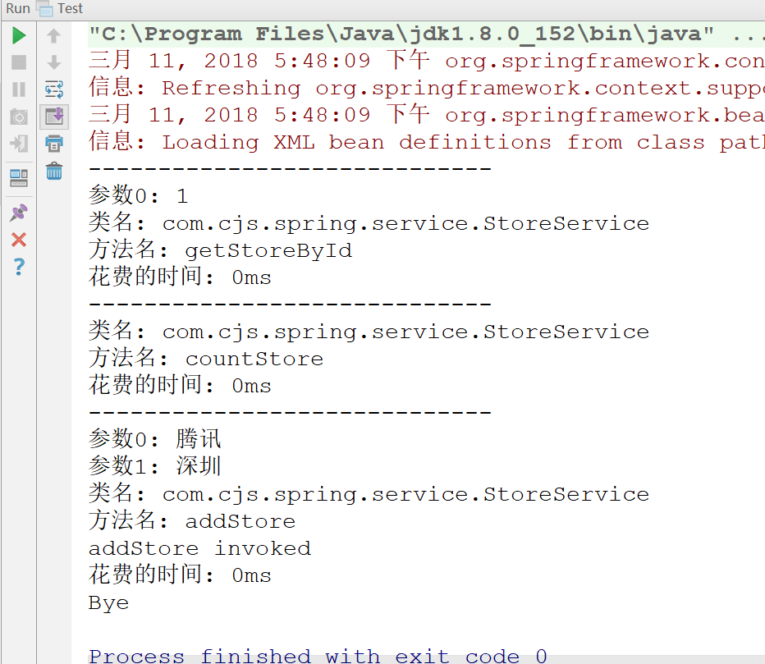
Task: Click the 'addStore invoked' console line
Action: (x=199, y=548)
